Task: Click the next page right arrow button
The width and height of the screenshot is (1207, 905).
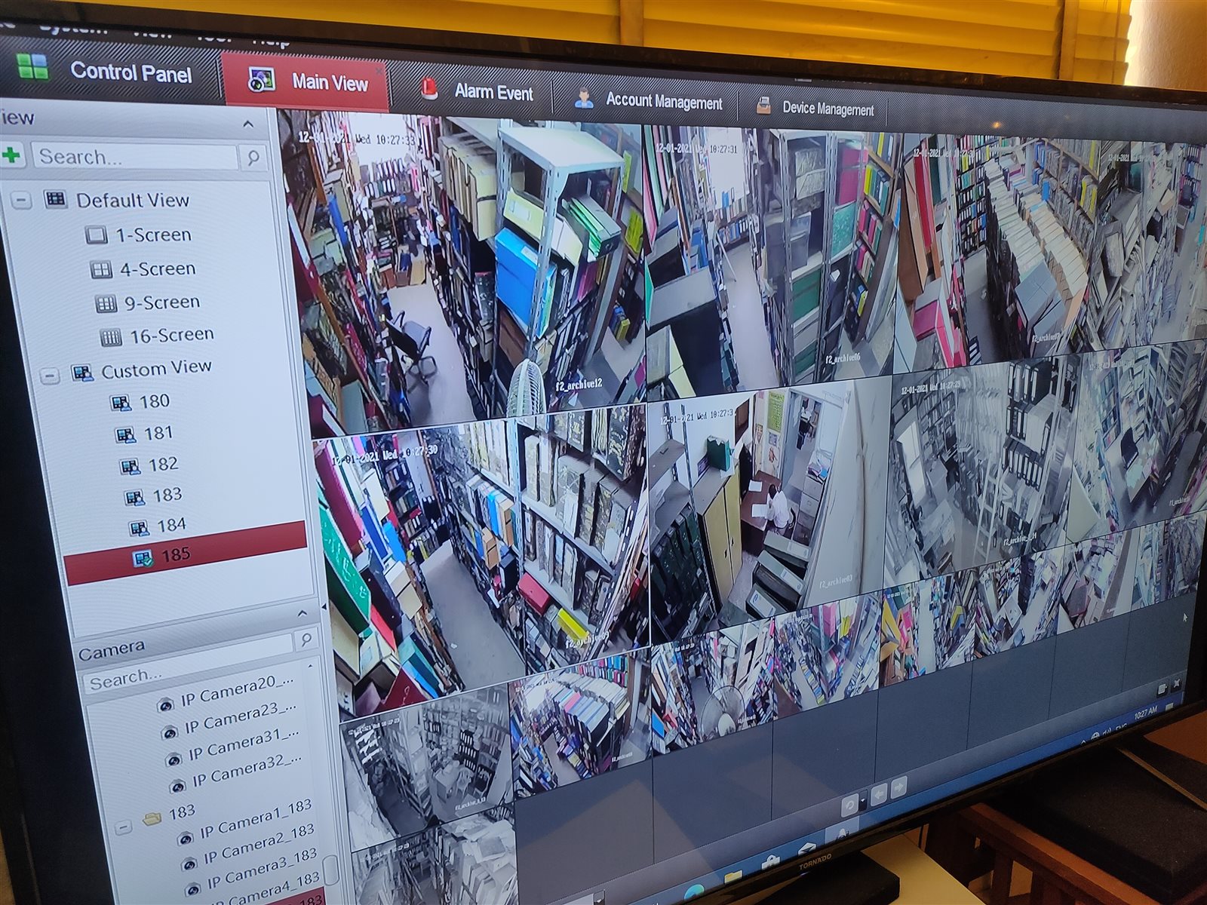Action: (898, 790)
